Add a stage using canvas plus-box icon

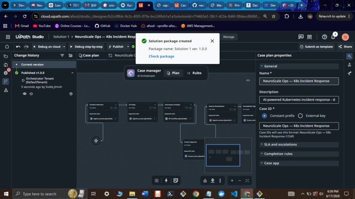(156, 181)
